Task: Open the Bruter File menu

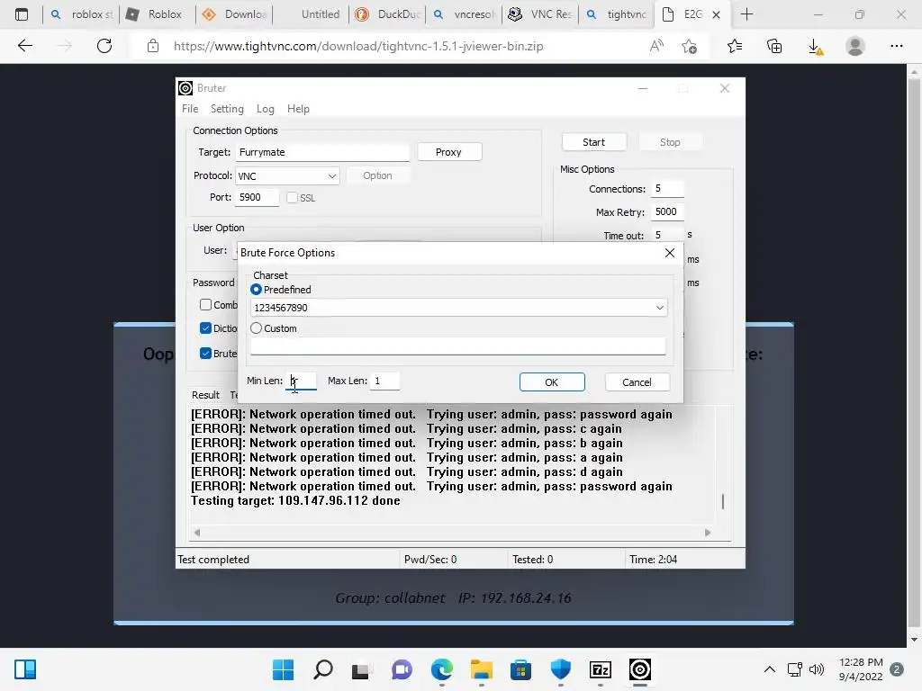Action: pyautogui.click(x=190, y=109)
